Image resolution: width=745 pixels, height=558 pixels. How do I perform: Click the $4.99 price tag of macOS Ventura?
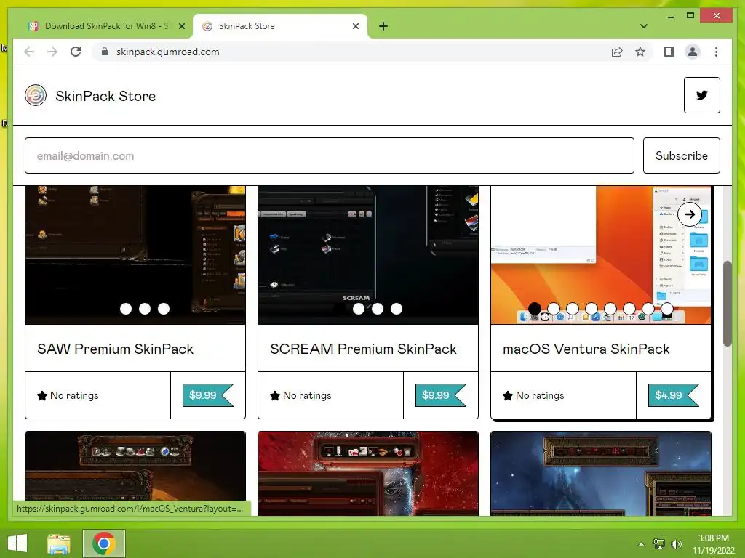673,395
